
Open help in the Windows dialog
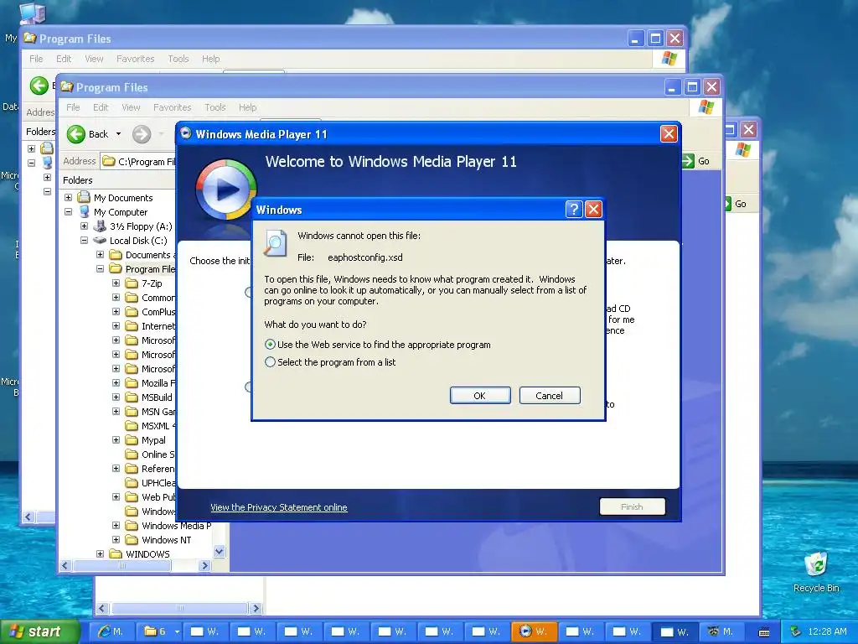coord(573,209)
